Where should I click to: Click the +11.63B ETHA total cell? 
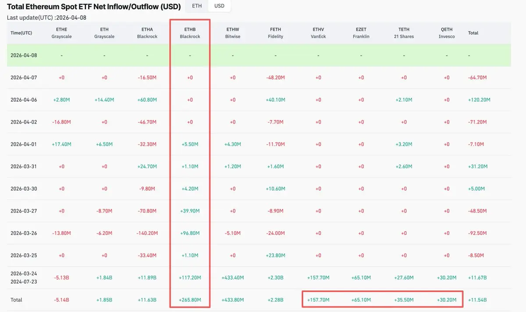tap(147, 300)
